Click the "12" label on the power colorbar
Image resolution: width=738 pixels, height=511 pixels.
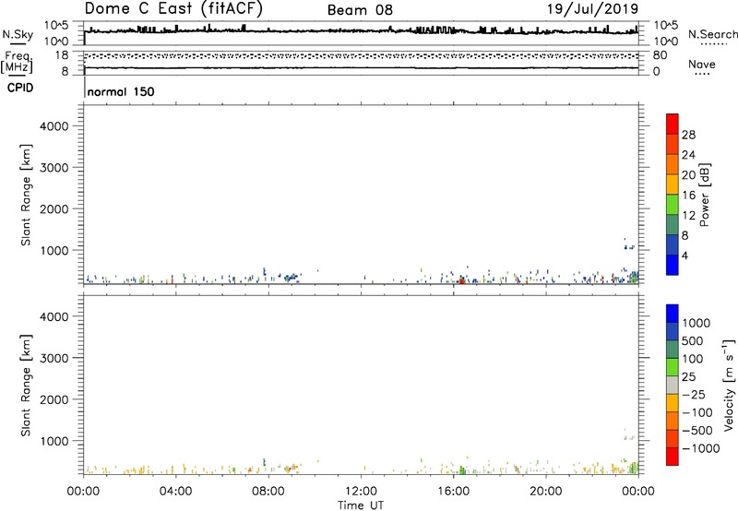tap(688, 216)
